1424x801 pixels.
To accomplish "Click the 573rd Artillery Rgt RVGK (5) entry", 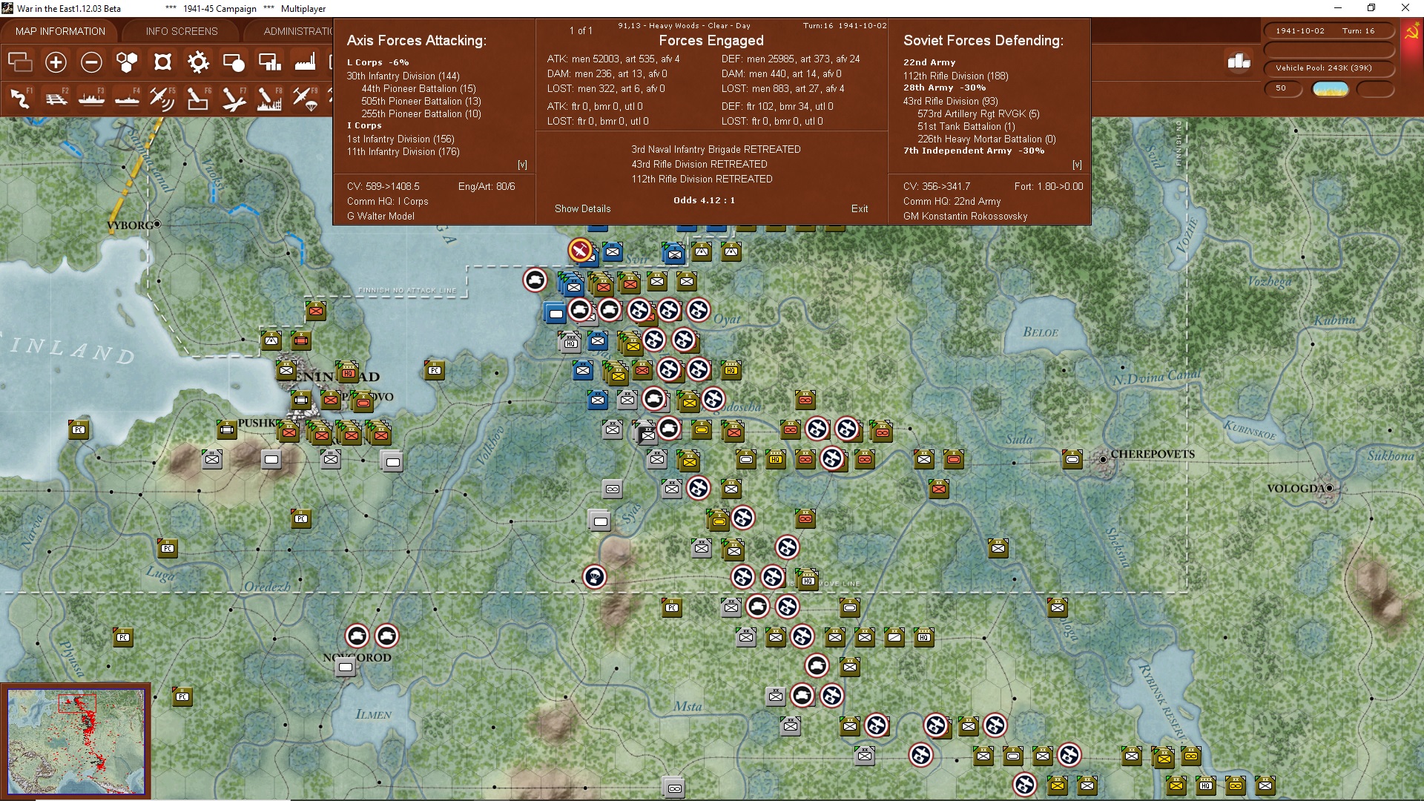I will coord(978,113).
